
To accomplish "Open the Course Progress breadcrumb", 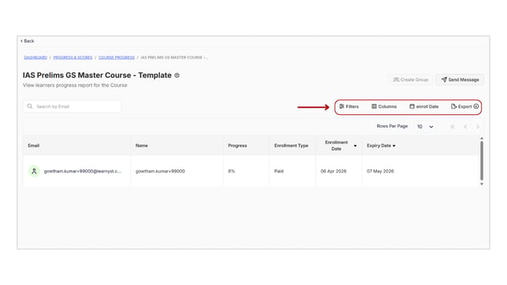I will click(117, 57).
